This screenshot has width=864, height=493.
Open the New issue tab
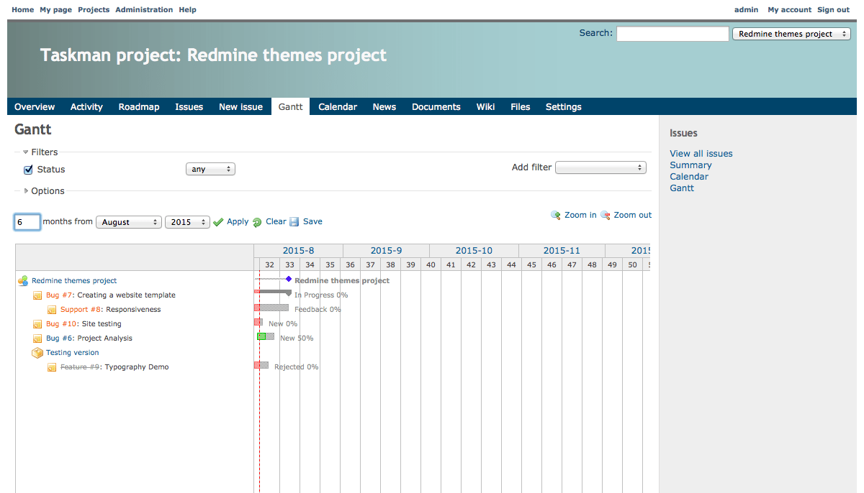click(240, 106)
